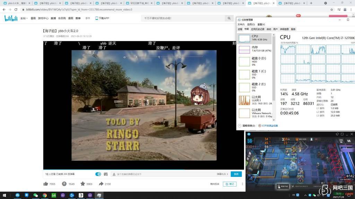Switch to 详细信息 tab
Viewport: 355px width, 199px height.
click(284, 29)
